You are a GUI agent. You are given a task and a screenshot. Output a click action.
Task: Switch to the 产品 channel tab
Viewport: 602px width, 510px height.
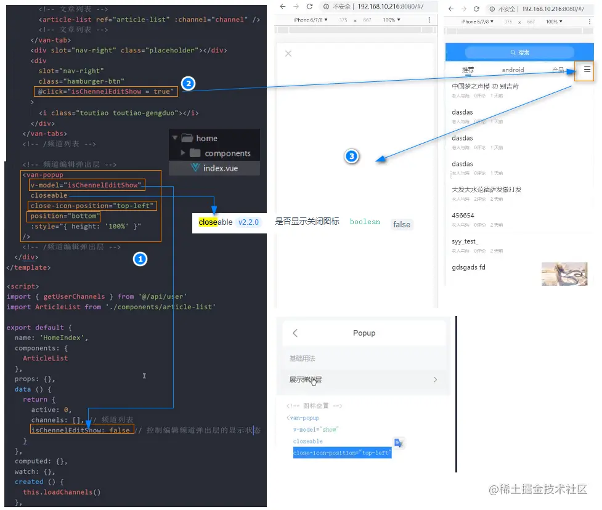[x=558, y=70]
